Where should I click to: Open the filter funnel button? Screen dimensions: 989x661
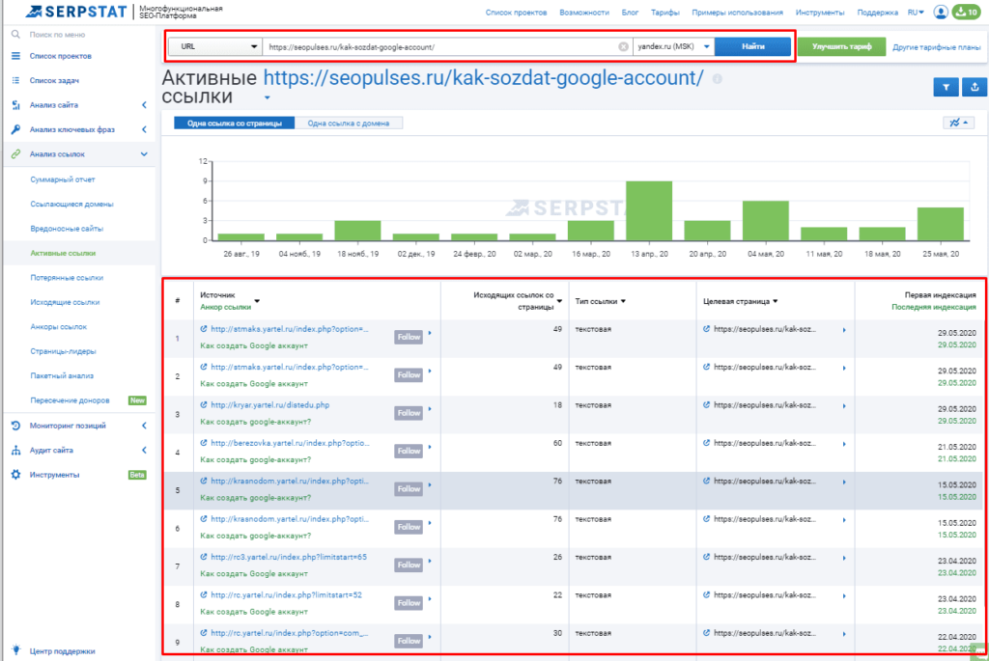click(x=947, y=88)
